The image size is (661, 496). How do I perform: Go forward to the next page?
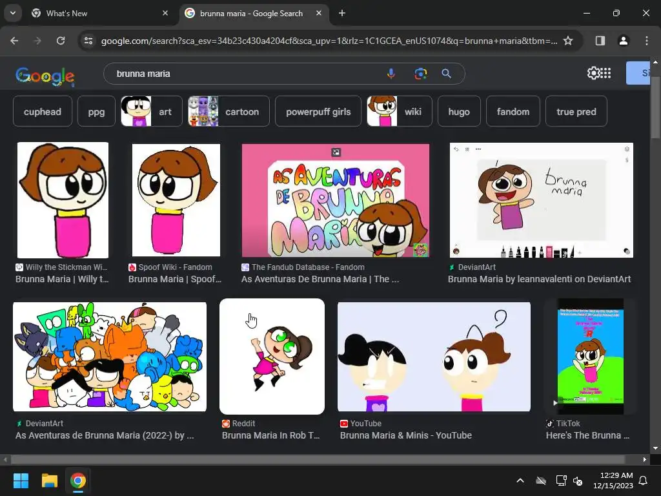[37, 41]
